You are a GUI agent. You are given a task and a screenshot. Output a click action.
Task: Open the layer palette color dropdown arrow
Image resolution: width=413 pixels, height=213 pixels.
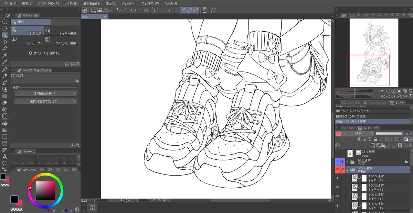pyautogui.click(x=411, y=139)
